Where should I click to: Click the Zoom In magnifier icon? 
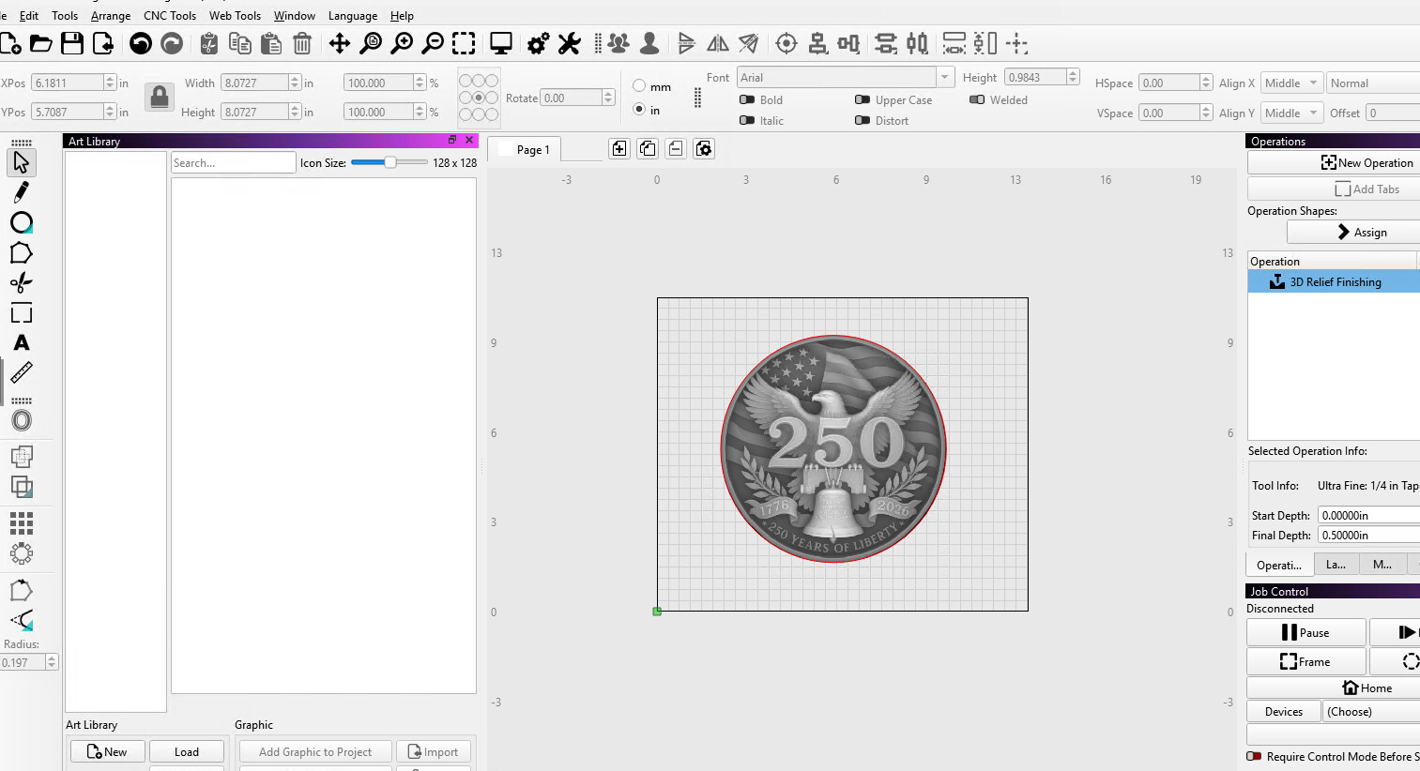pos(402,43)
